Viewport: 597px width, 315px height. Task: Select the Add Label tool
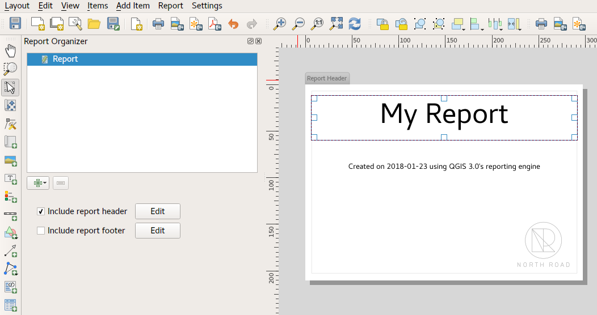click(10, 179)
